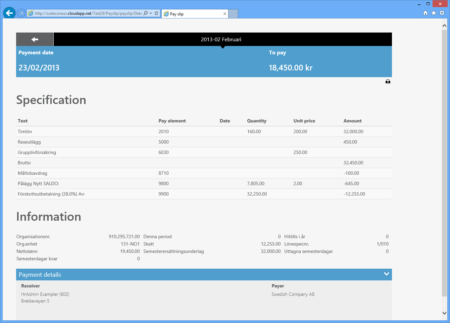Click the Måltidsavdrag row text
The image size is (450, 323).
[33, 173]
